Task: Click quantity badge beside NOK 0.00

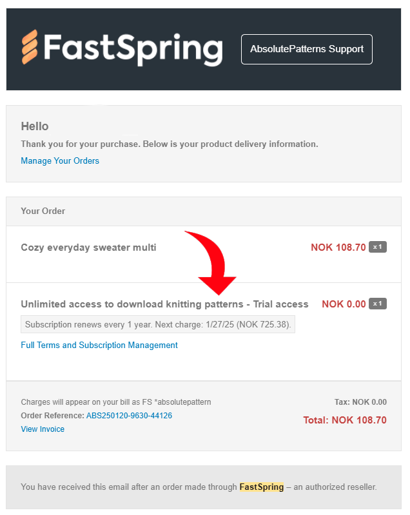Action: (x=378, y=304)
